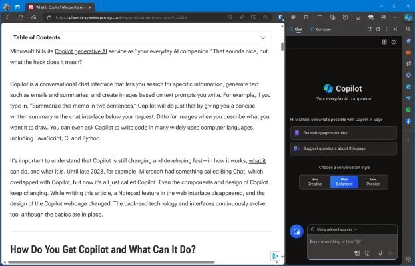Refresh the page with the reload icon
Image resolution: width=415 pixels, height=266 pixels.
pyautogui.click(x=21, y=17)
